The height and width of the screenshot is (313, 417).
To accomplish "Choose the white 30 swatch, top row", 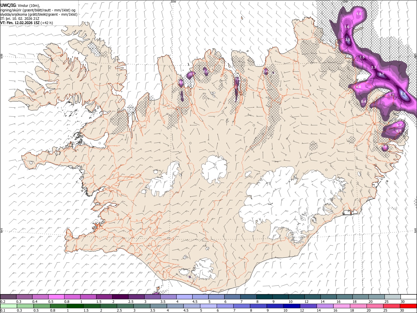I will point(409,297).
